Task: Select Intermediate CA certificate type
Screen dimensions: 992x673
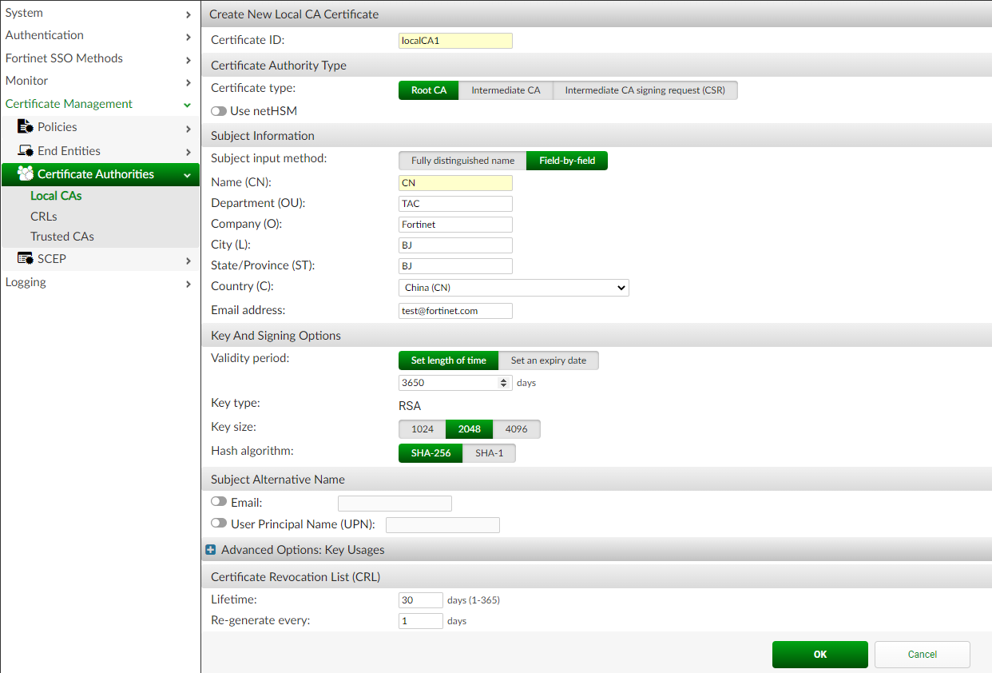Action: [506, 90]
